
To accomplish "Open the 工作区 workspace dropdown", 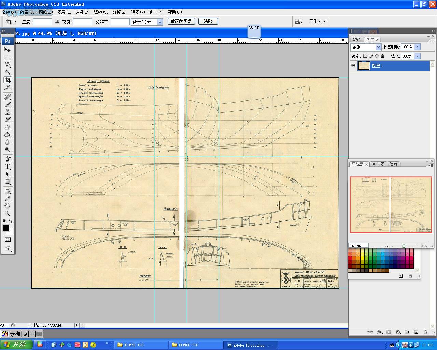I will 318,21.
